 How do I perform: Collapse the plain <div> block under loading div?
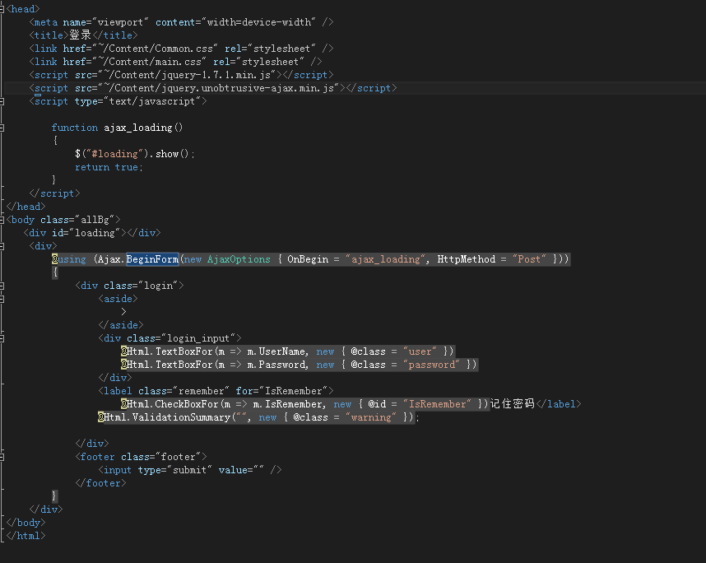pos(2,246)
